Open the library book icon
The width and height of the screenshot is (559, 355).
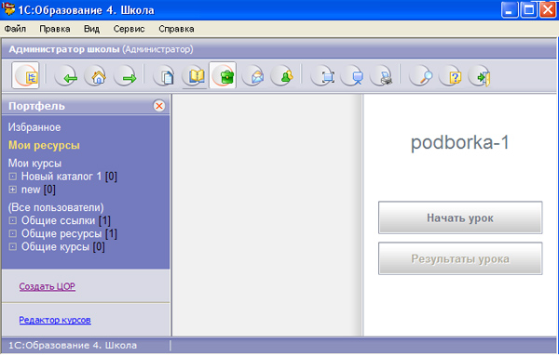pos(195,76)
